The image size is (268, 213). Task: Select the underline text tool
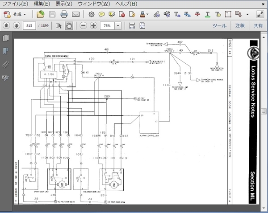[x=208, y=14]
